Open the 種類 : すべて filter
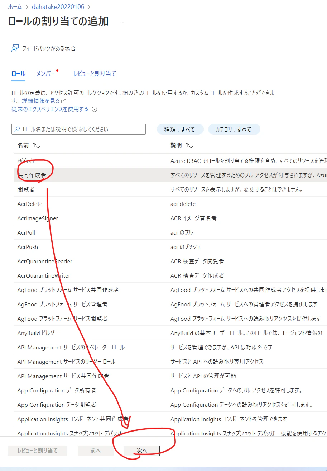This screenshot has height=471, width=327. (x=180, y=129)
